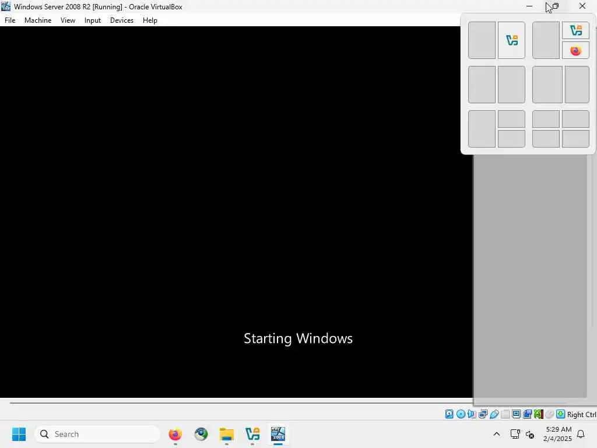This screenshot has height=448, width=597.
Task: Click the recording status icon
Action: [527, 414]
